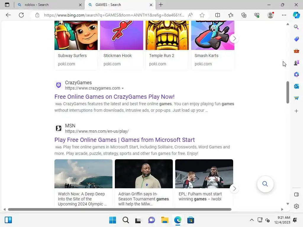Select the GAMES - Search tab
Image resolution: width=303 pixels, height=227 pixels.
click(120, 5)
